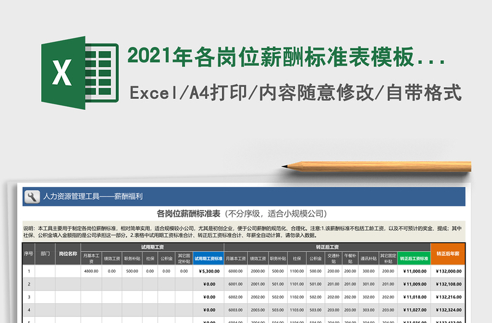Click the empty 岗位名称 cell in row 1
Viewport: 492px width, 323px height.
(x=68, y=271)
